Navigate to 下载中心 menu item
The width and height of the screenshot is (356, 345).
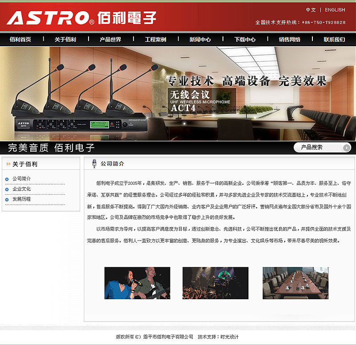coord(245,40)
